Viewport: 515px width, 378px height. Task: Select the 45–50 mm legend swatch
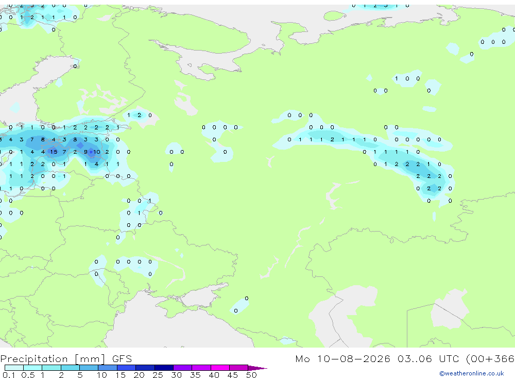tap(238, 368)
